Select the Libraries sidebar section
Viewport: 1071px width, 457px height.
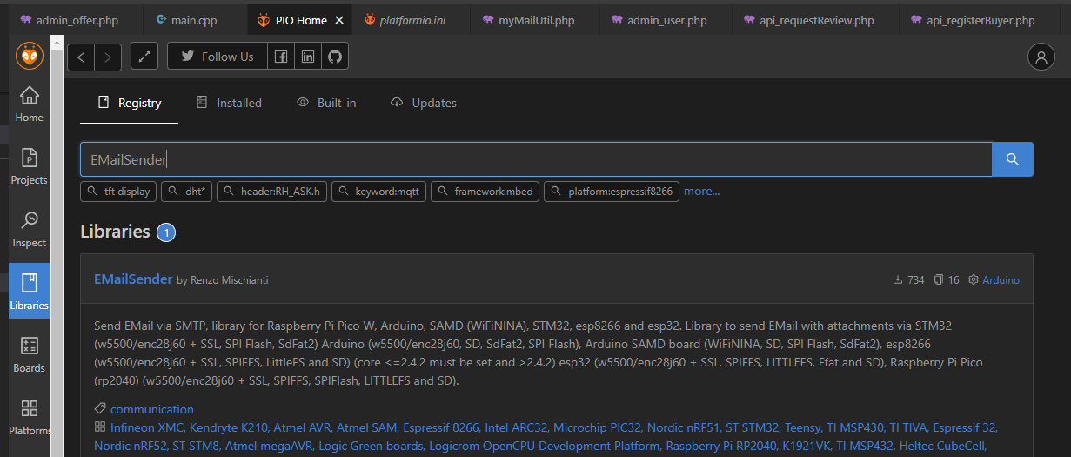tap(29, 292)
